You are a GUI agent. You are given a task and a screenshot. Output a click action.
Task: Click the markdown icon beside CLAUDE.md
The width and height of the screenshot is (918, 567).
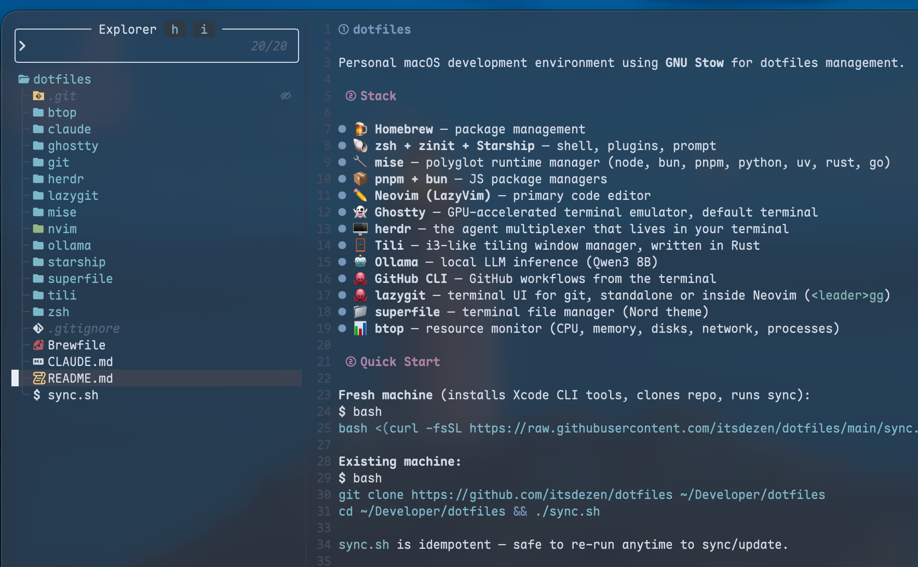pos(38,362)
